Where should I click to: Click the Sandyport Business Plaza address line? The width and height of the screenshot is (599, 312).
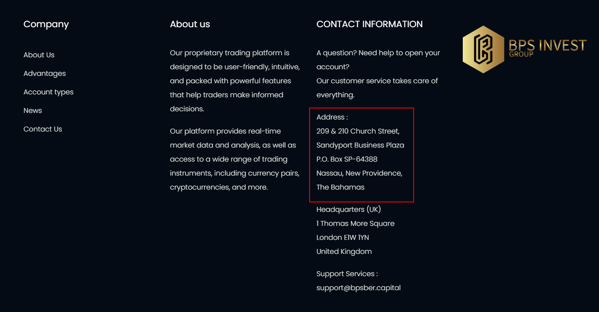click(360, 145)
